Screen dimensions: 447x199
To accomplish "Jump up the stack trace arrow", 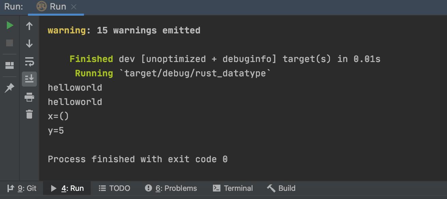I will pyautogui.click(x=29, y=26).
